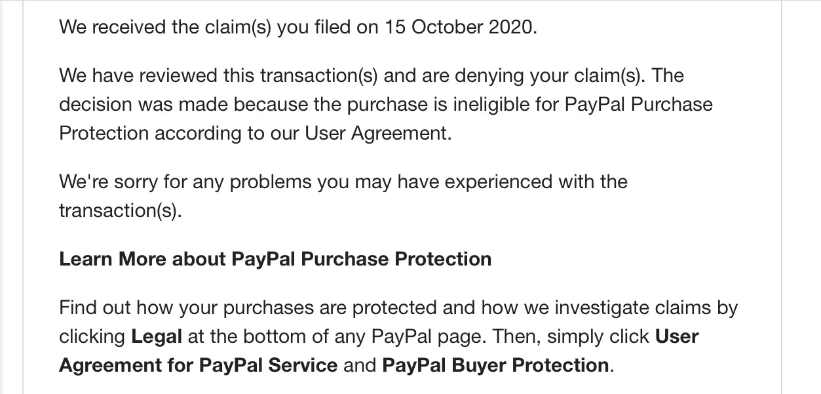Click the bold word Legal
Screen dimensions: 821x394
tap(157, 336)
